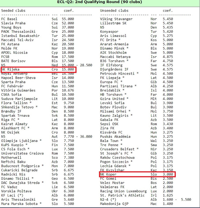
Task: Click Velez Mostar club name
Action: (112, 183)
